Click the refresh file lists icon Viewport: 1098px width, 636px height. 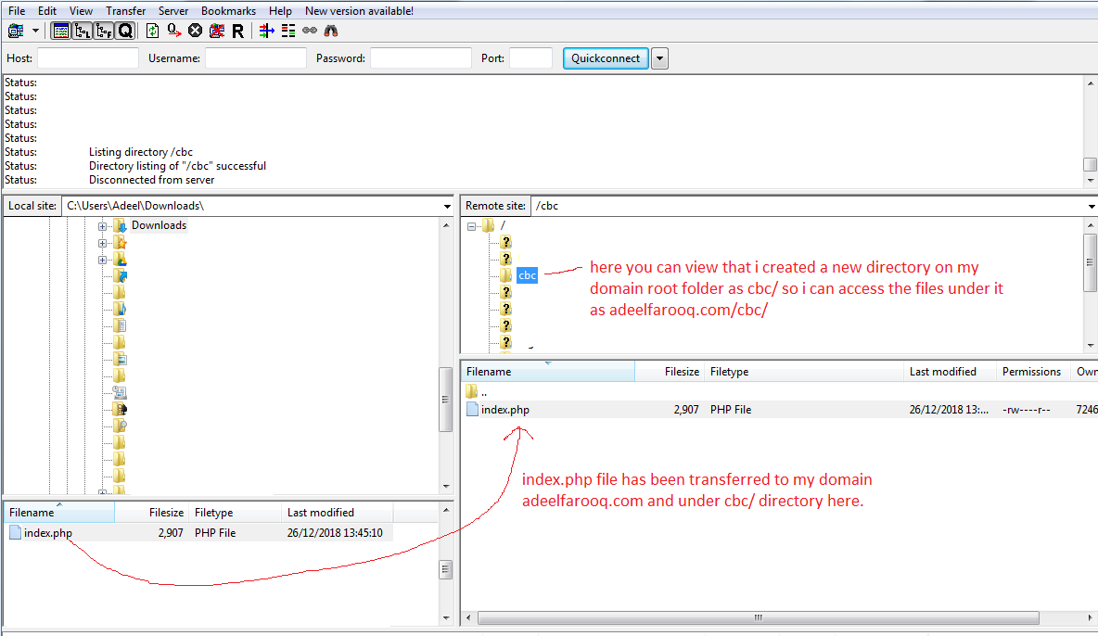[x=152, y=31]
